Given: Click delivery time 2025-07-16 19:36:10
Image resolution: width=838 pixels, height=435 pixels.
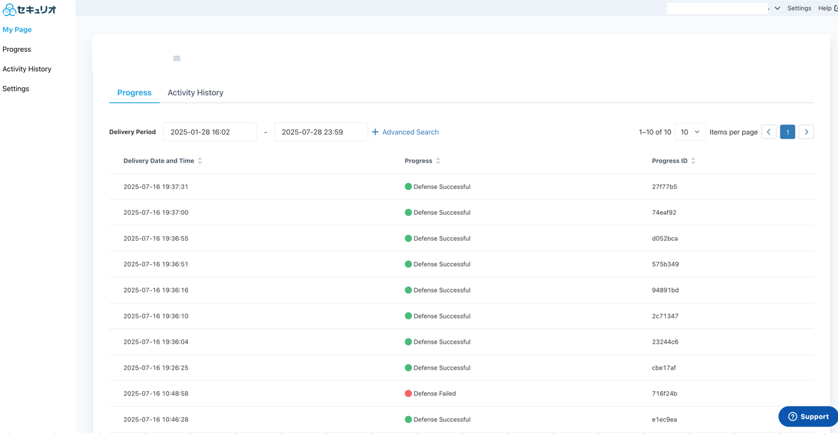Looking at the screenshot, I should coord(156,316).
